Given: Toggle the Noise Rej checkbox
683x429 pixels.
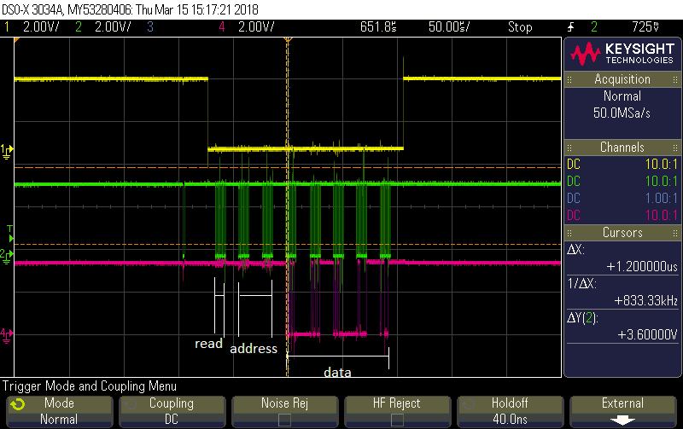Looking at the screenshot, I should pyautogui.click(x=284, y=420).
